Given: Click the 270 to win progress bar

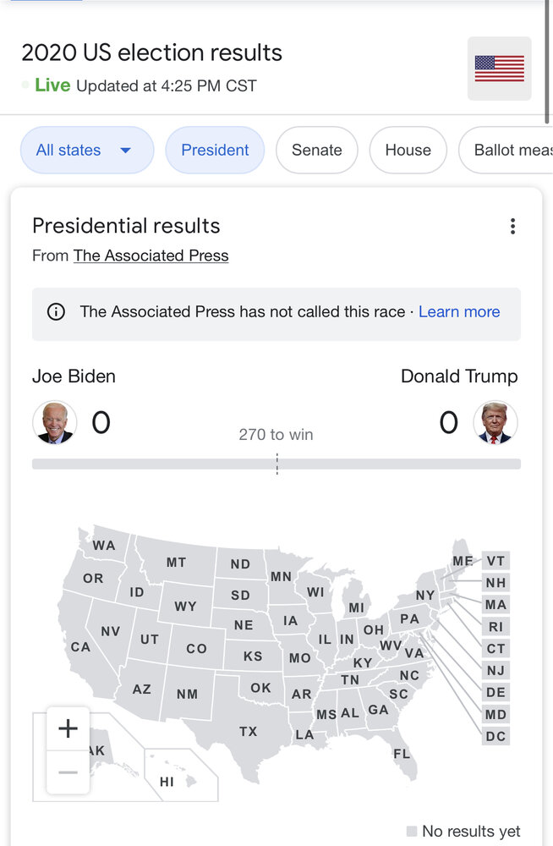Looking at the screenshot, I should tap(276, 464).
